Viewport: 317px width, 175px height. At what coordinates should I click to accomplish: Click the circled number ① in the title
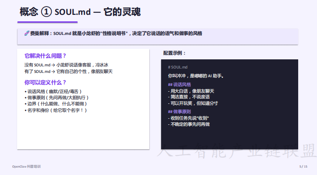click(46, 12)
